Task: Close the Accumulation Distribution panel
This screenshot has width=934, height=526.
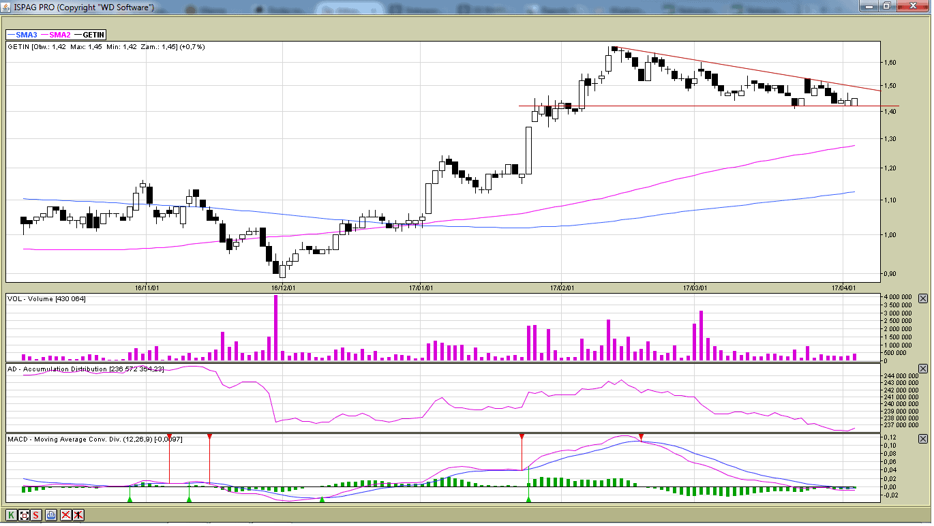Action: tap(923, 369)
